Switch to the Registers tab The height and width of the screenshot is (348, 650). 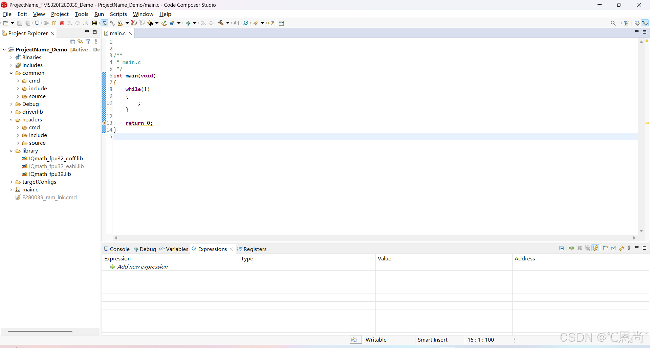pyautogui.click(x=252, y=249)
